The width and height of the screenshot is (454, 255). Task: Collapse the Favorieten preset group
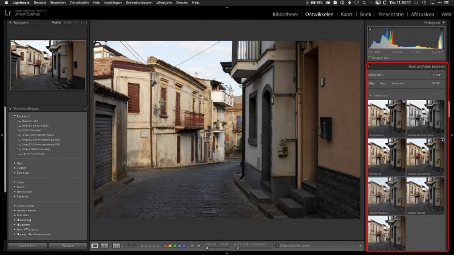click(15, 116)
